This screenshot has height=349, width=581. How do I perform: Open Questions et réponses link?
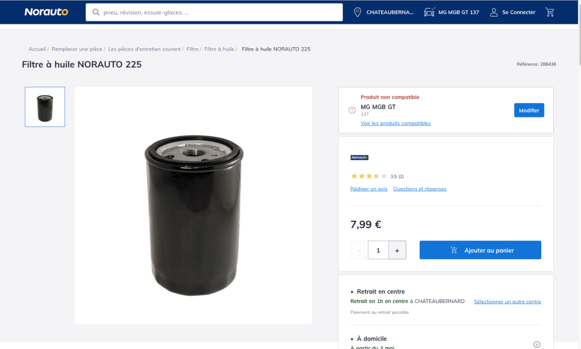click(420, 189)
